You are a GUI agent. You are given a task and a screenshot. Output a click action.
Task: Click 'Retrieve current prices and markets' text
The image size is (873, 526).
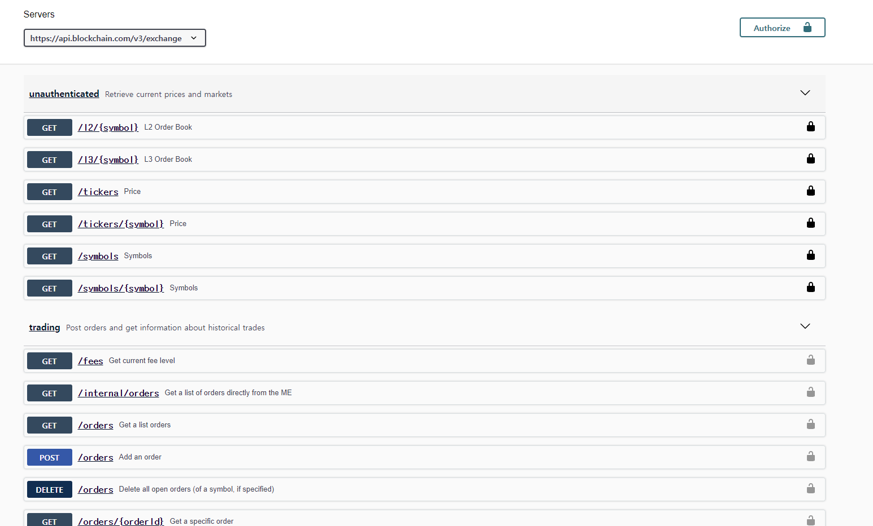[x=168, y=94]
